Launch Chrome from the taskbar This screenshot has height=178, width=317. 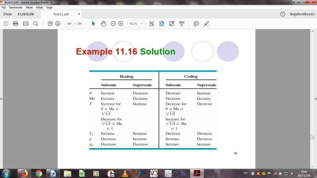point(39,174)
